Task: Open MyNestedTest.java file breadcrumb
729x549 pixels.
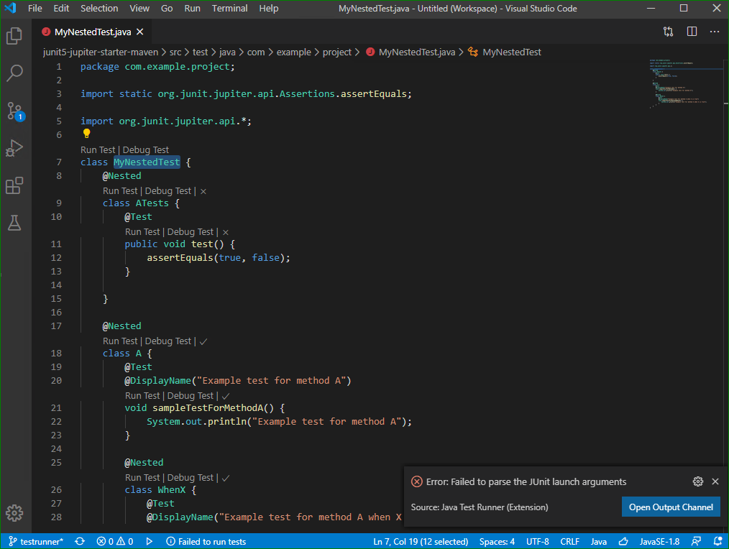Action: coord(411,52)
